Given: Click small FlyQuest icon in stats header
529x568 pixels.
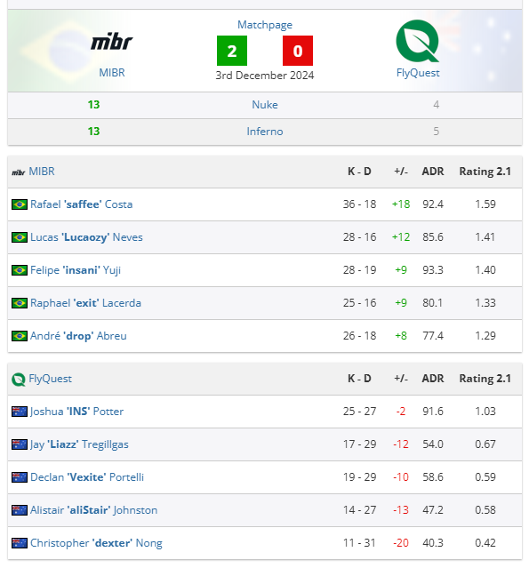Looking at the screenshot, I should coord(19,380).
